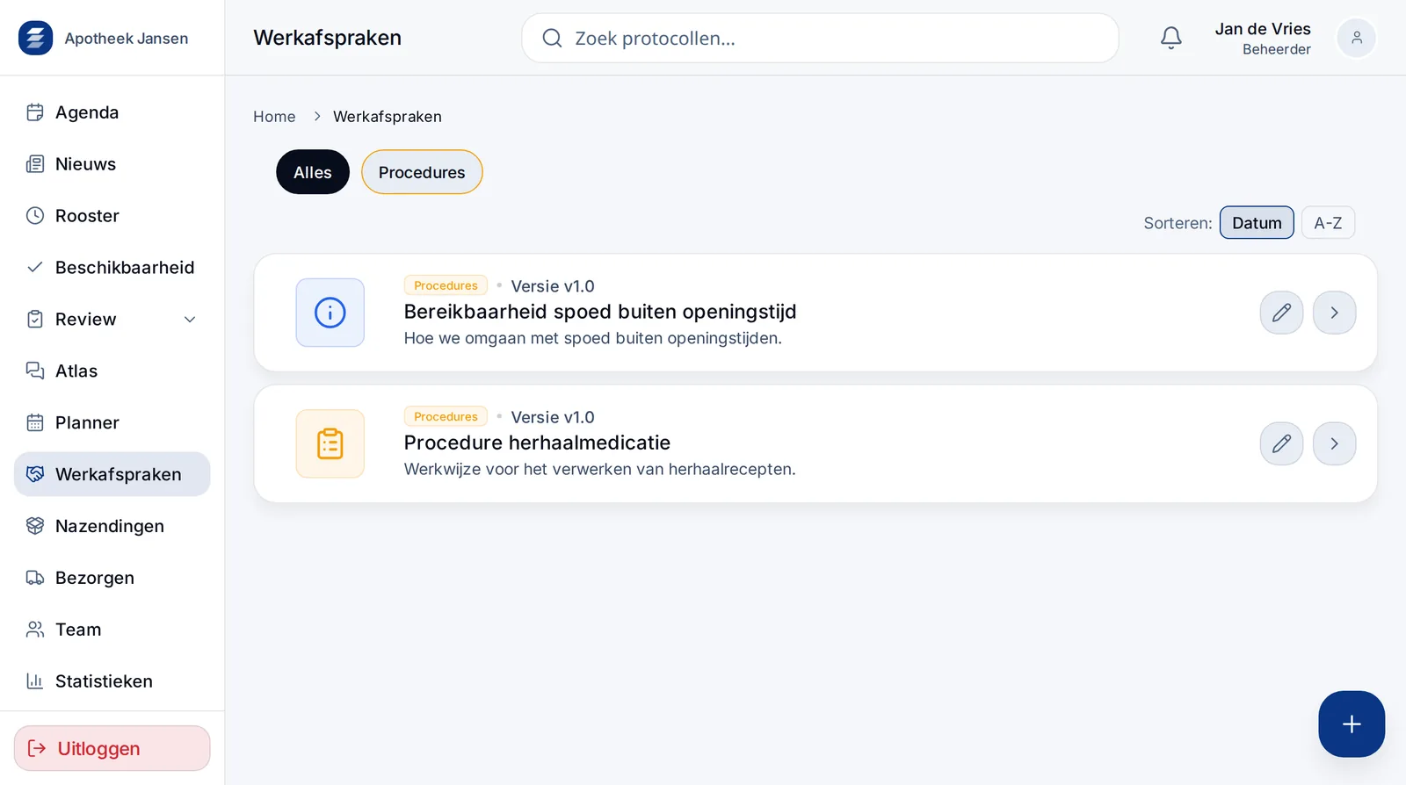Open Atlas from the sidebar
Viewport: 1406px width, 785px height.
coord(112,371)
